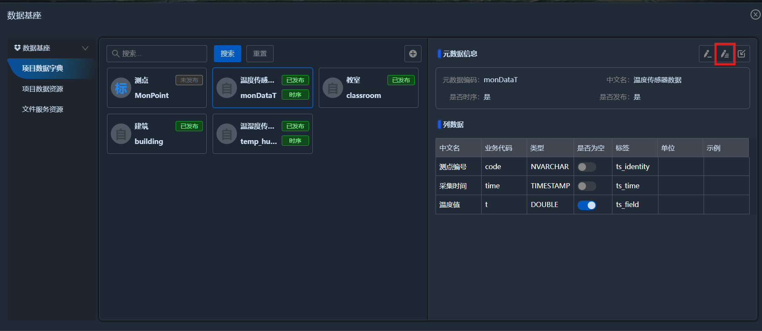
Task: Click the monDataT card code text
Action: pyautogui.click(x=258, y=95)
